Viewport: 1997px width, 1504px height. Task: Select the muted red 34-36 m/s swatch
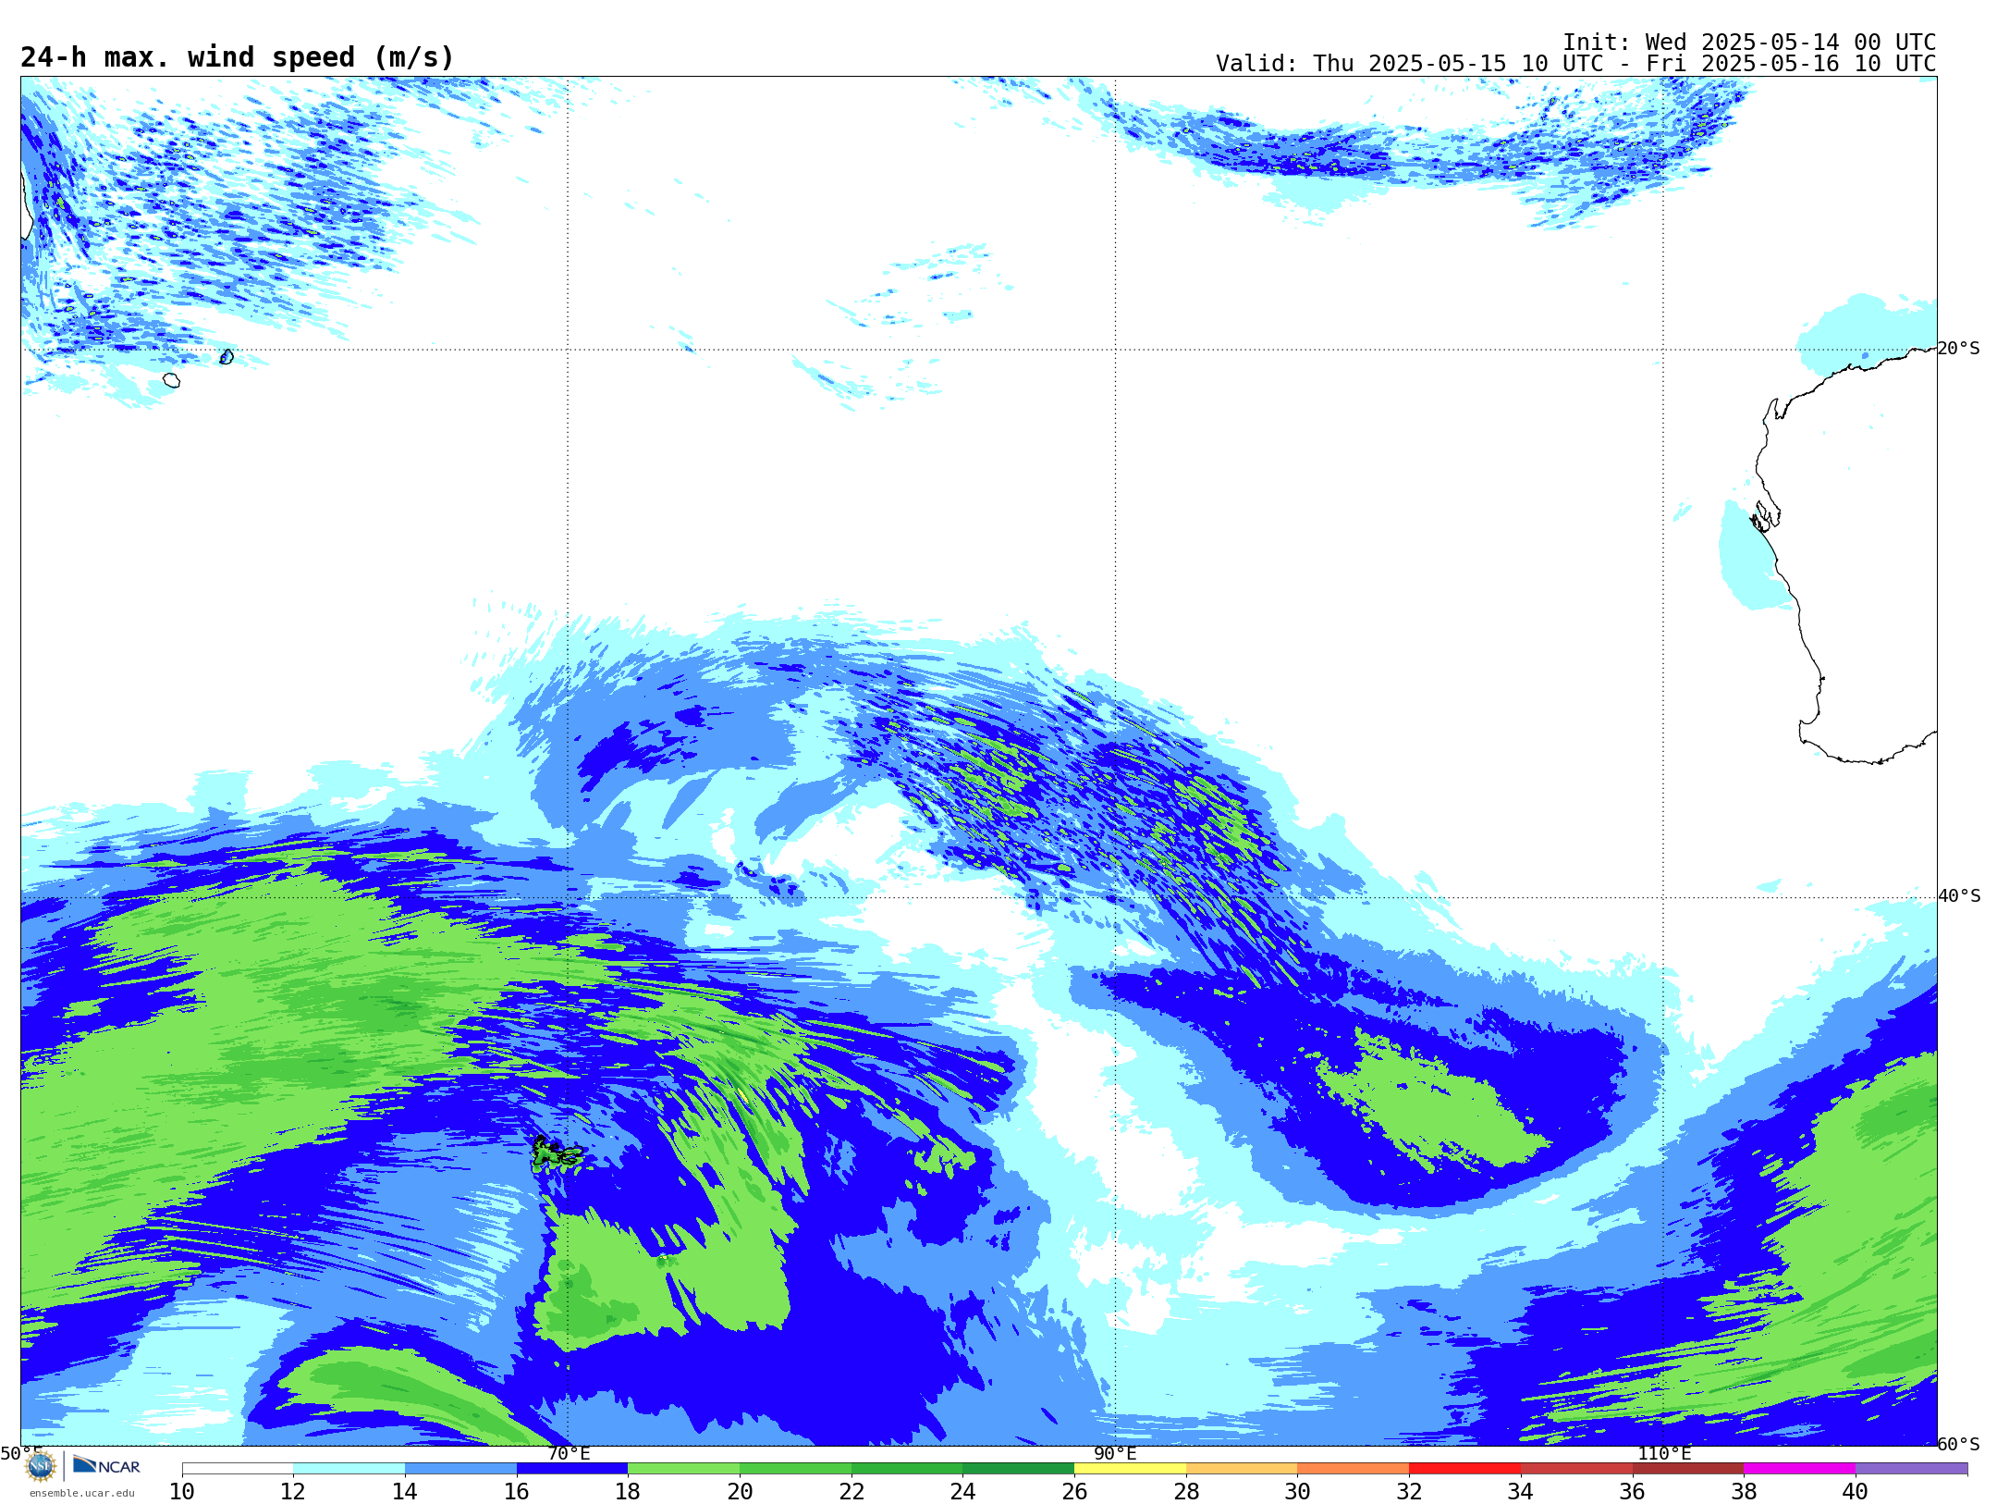(1576, 1469)
